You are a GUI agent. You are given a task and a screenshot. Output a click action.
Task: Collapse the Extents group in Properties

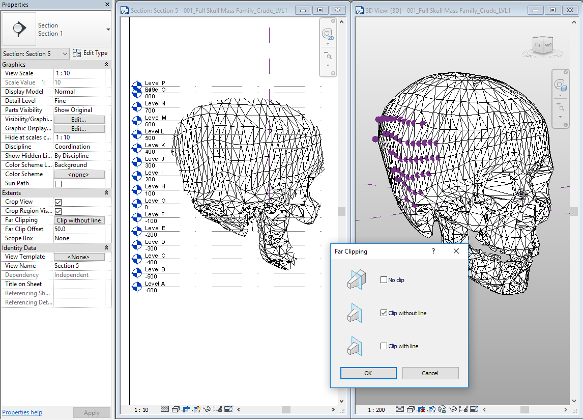click(106, 192)
